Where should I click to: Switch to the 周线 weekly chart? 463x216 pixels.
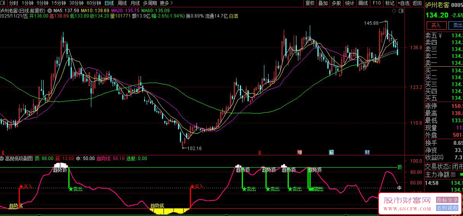click(x=122, y=3)
